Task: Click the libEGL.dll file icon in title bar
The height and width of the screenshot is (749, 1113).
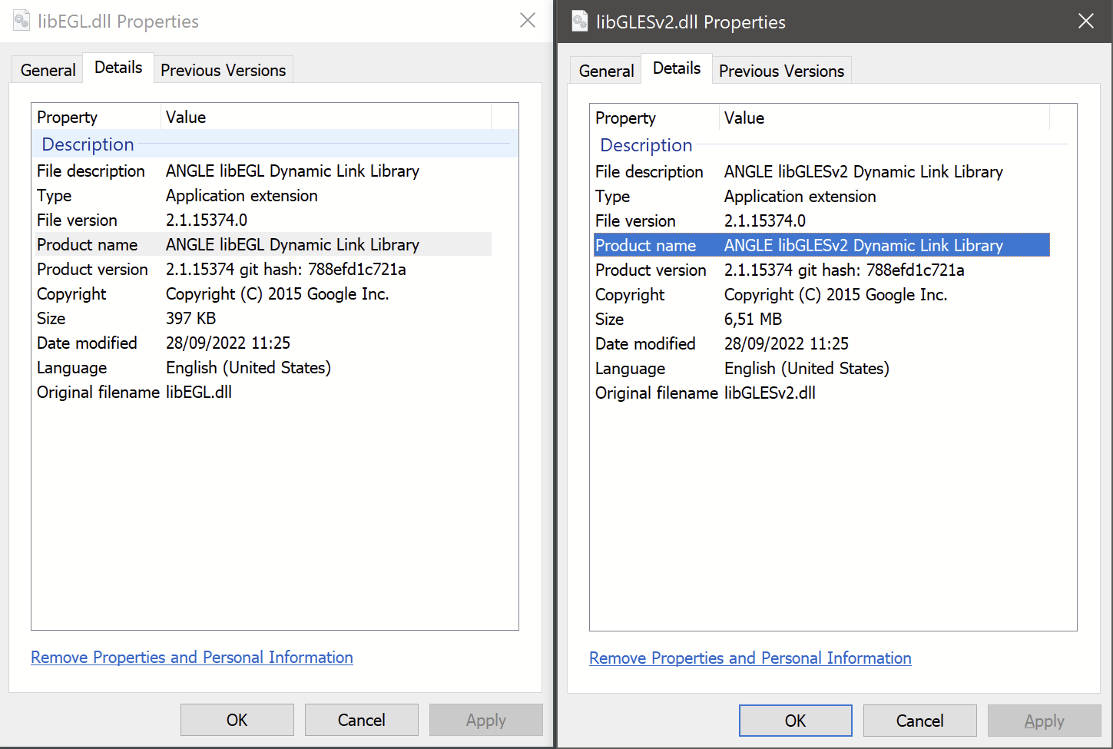Action: (x=22, y=21)
